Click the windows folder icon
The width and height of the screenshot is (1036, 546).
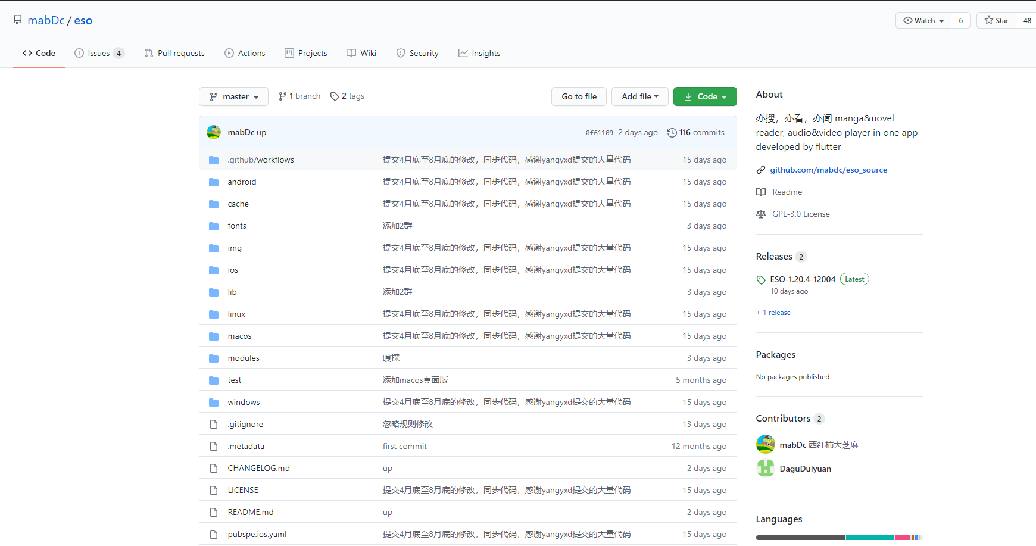[214, 402]
